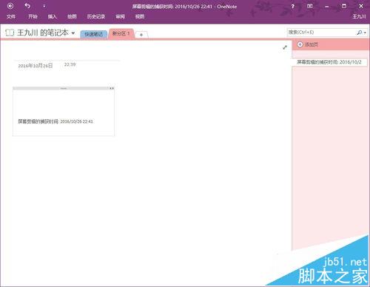Switch to the 绘图 ribbon tab
Screen dimensions: 370x287
tap(72, 16)
